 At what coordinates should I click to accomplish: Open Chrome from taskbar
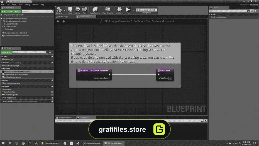pyautogui.click(x=23, y=143)
